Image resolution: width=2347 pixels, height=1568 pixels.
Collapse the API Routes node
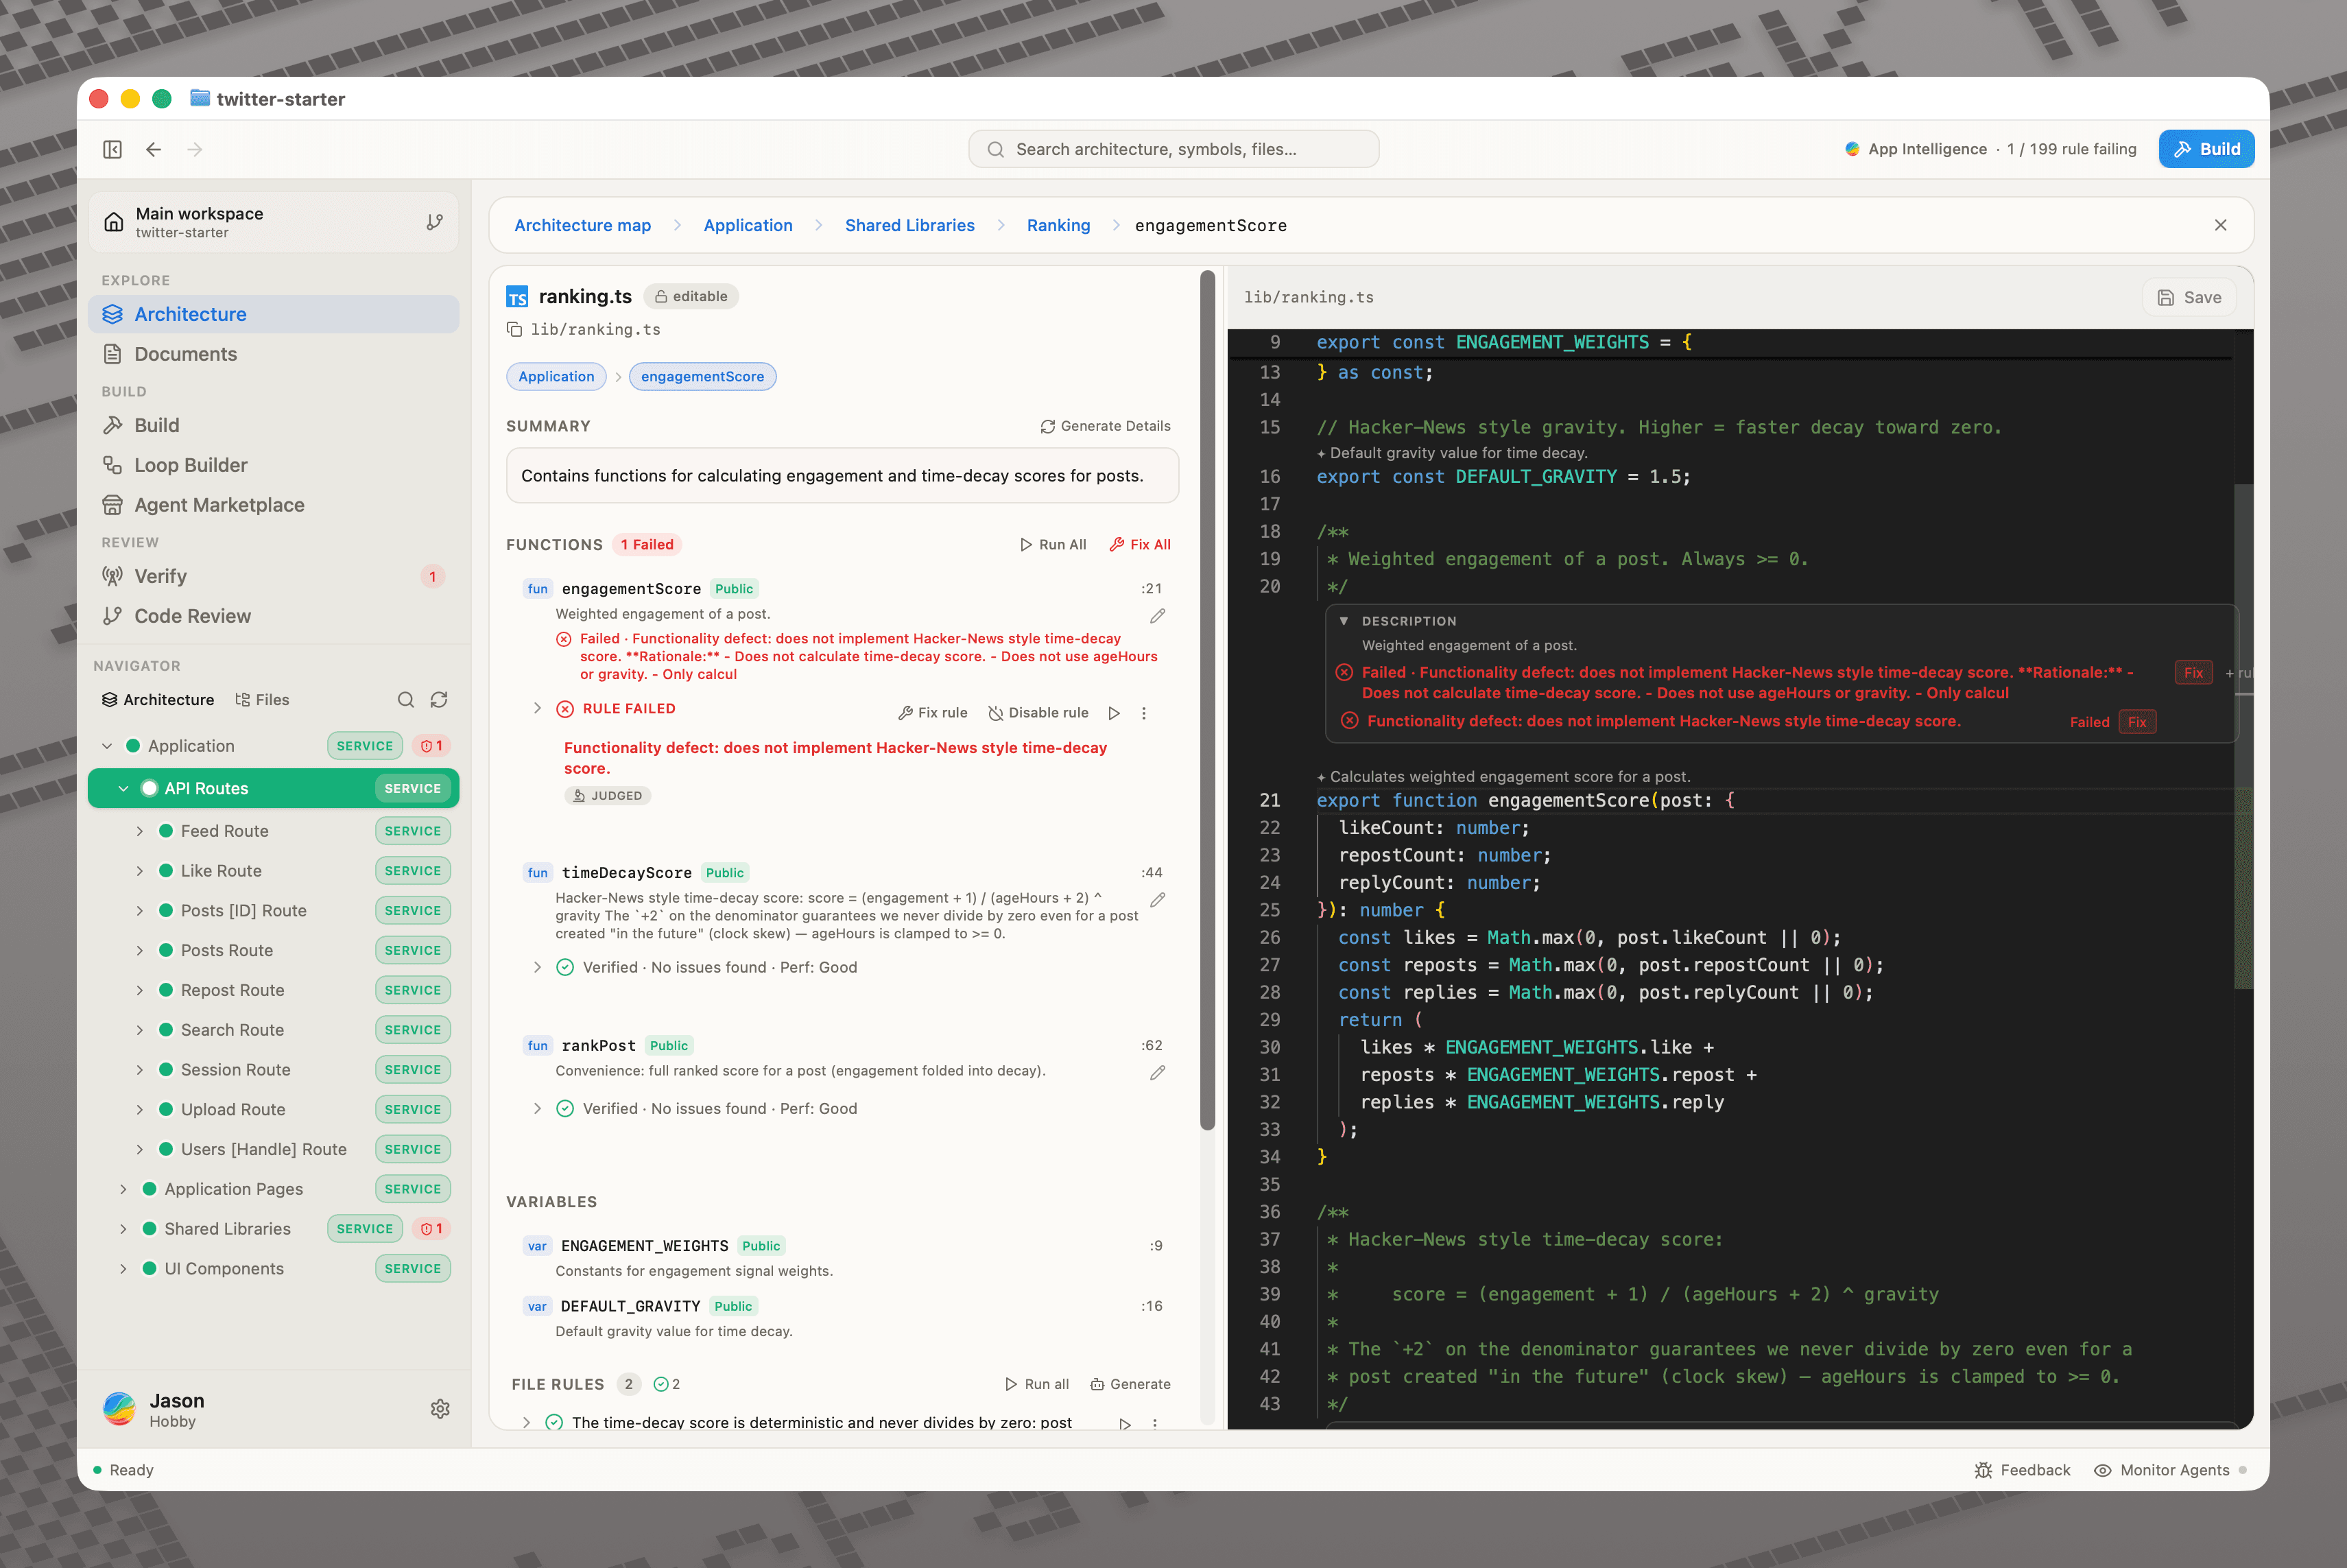[x=123, y=789]
